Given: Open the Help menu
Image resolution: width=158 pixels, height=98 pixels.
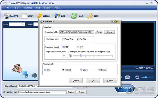Looking at the screenshot, I should 38,8.
